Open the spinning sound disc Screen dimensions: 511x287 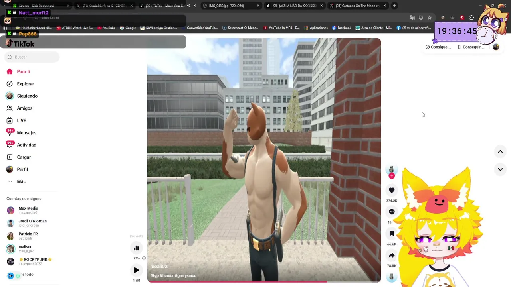pos(392,277)
